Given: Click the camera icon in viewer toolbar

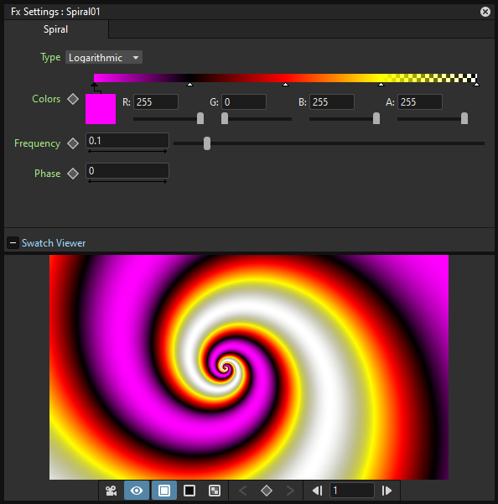Looking at the screenshot, I should [x=112, y=491].
